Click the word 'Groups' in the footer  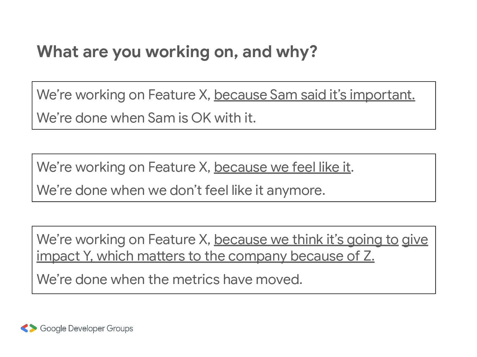pos(120,329)
